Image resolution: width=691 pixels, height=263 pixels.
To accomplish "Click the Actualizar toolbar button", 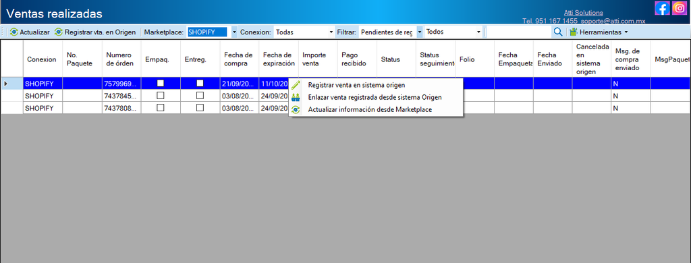I will tap(30, 32).
